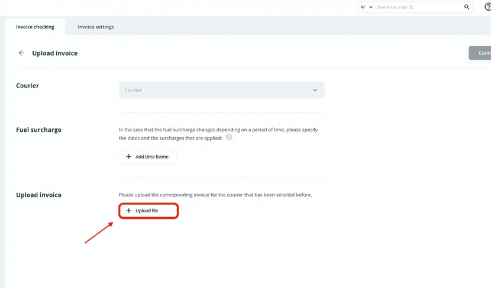
Task: Open the Courier selection combo box
Action: [x=221, y=90]
